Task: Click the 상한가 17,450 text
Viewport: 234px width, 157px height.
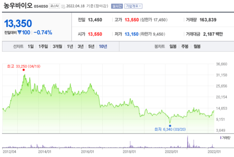Action: tap(154, 20)
